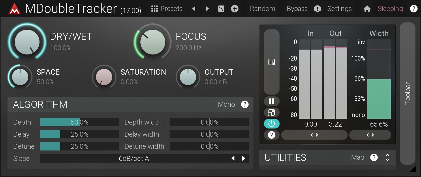
Task: Click the random preset dice icon
Action: click(221, 9)
